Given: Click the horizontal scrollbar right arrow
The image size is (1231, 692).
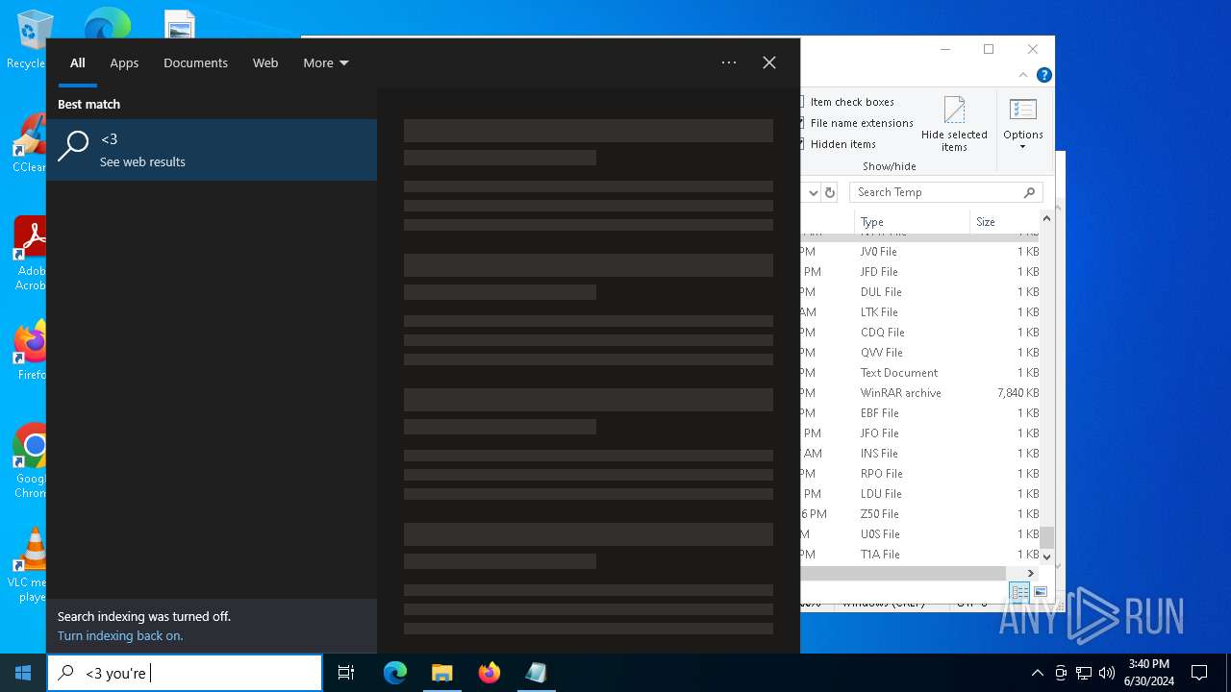Looking at the screenshot, I should [x=1032, y=573].
